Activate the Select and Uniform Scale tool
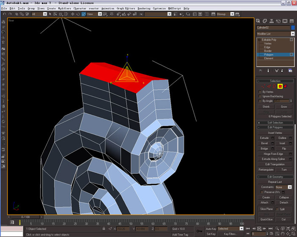The height and width of the screenshot is (237, 297). (84, 14)
